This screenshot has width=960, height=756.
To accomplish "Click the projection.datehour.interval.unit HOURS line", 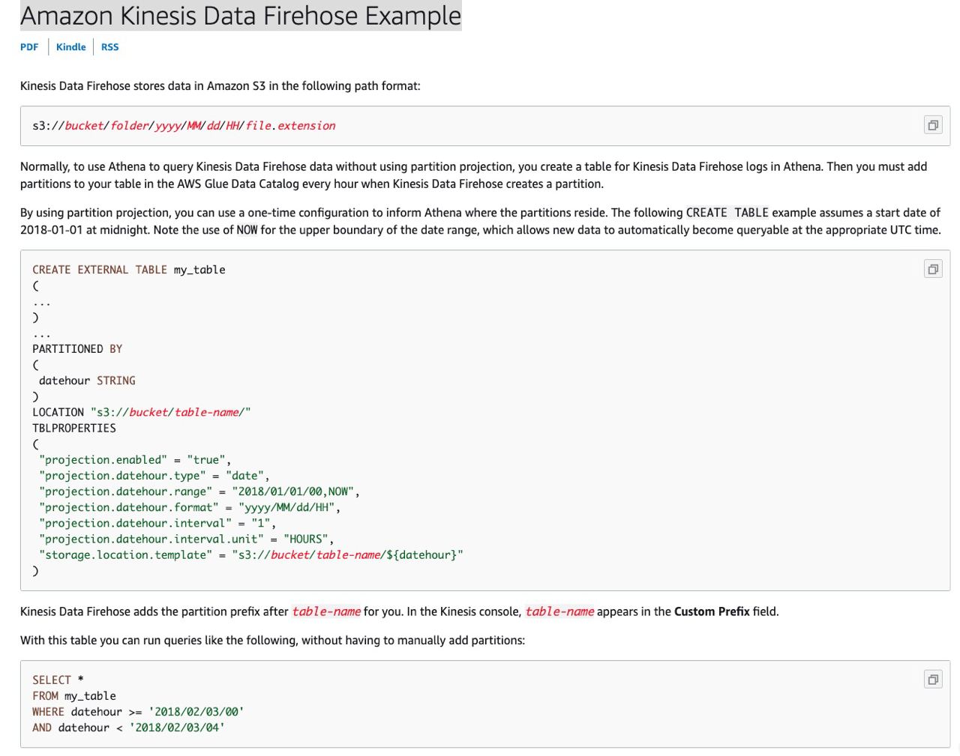I will click(187, 539).
